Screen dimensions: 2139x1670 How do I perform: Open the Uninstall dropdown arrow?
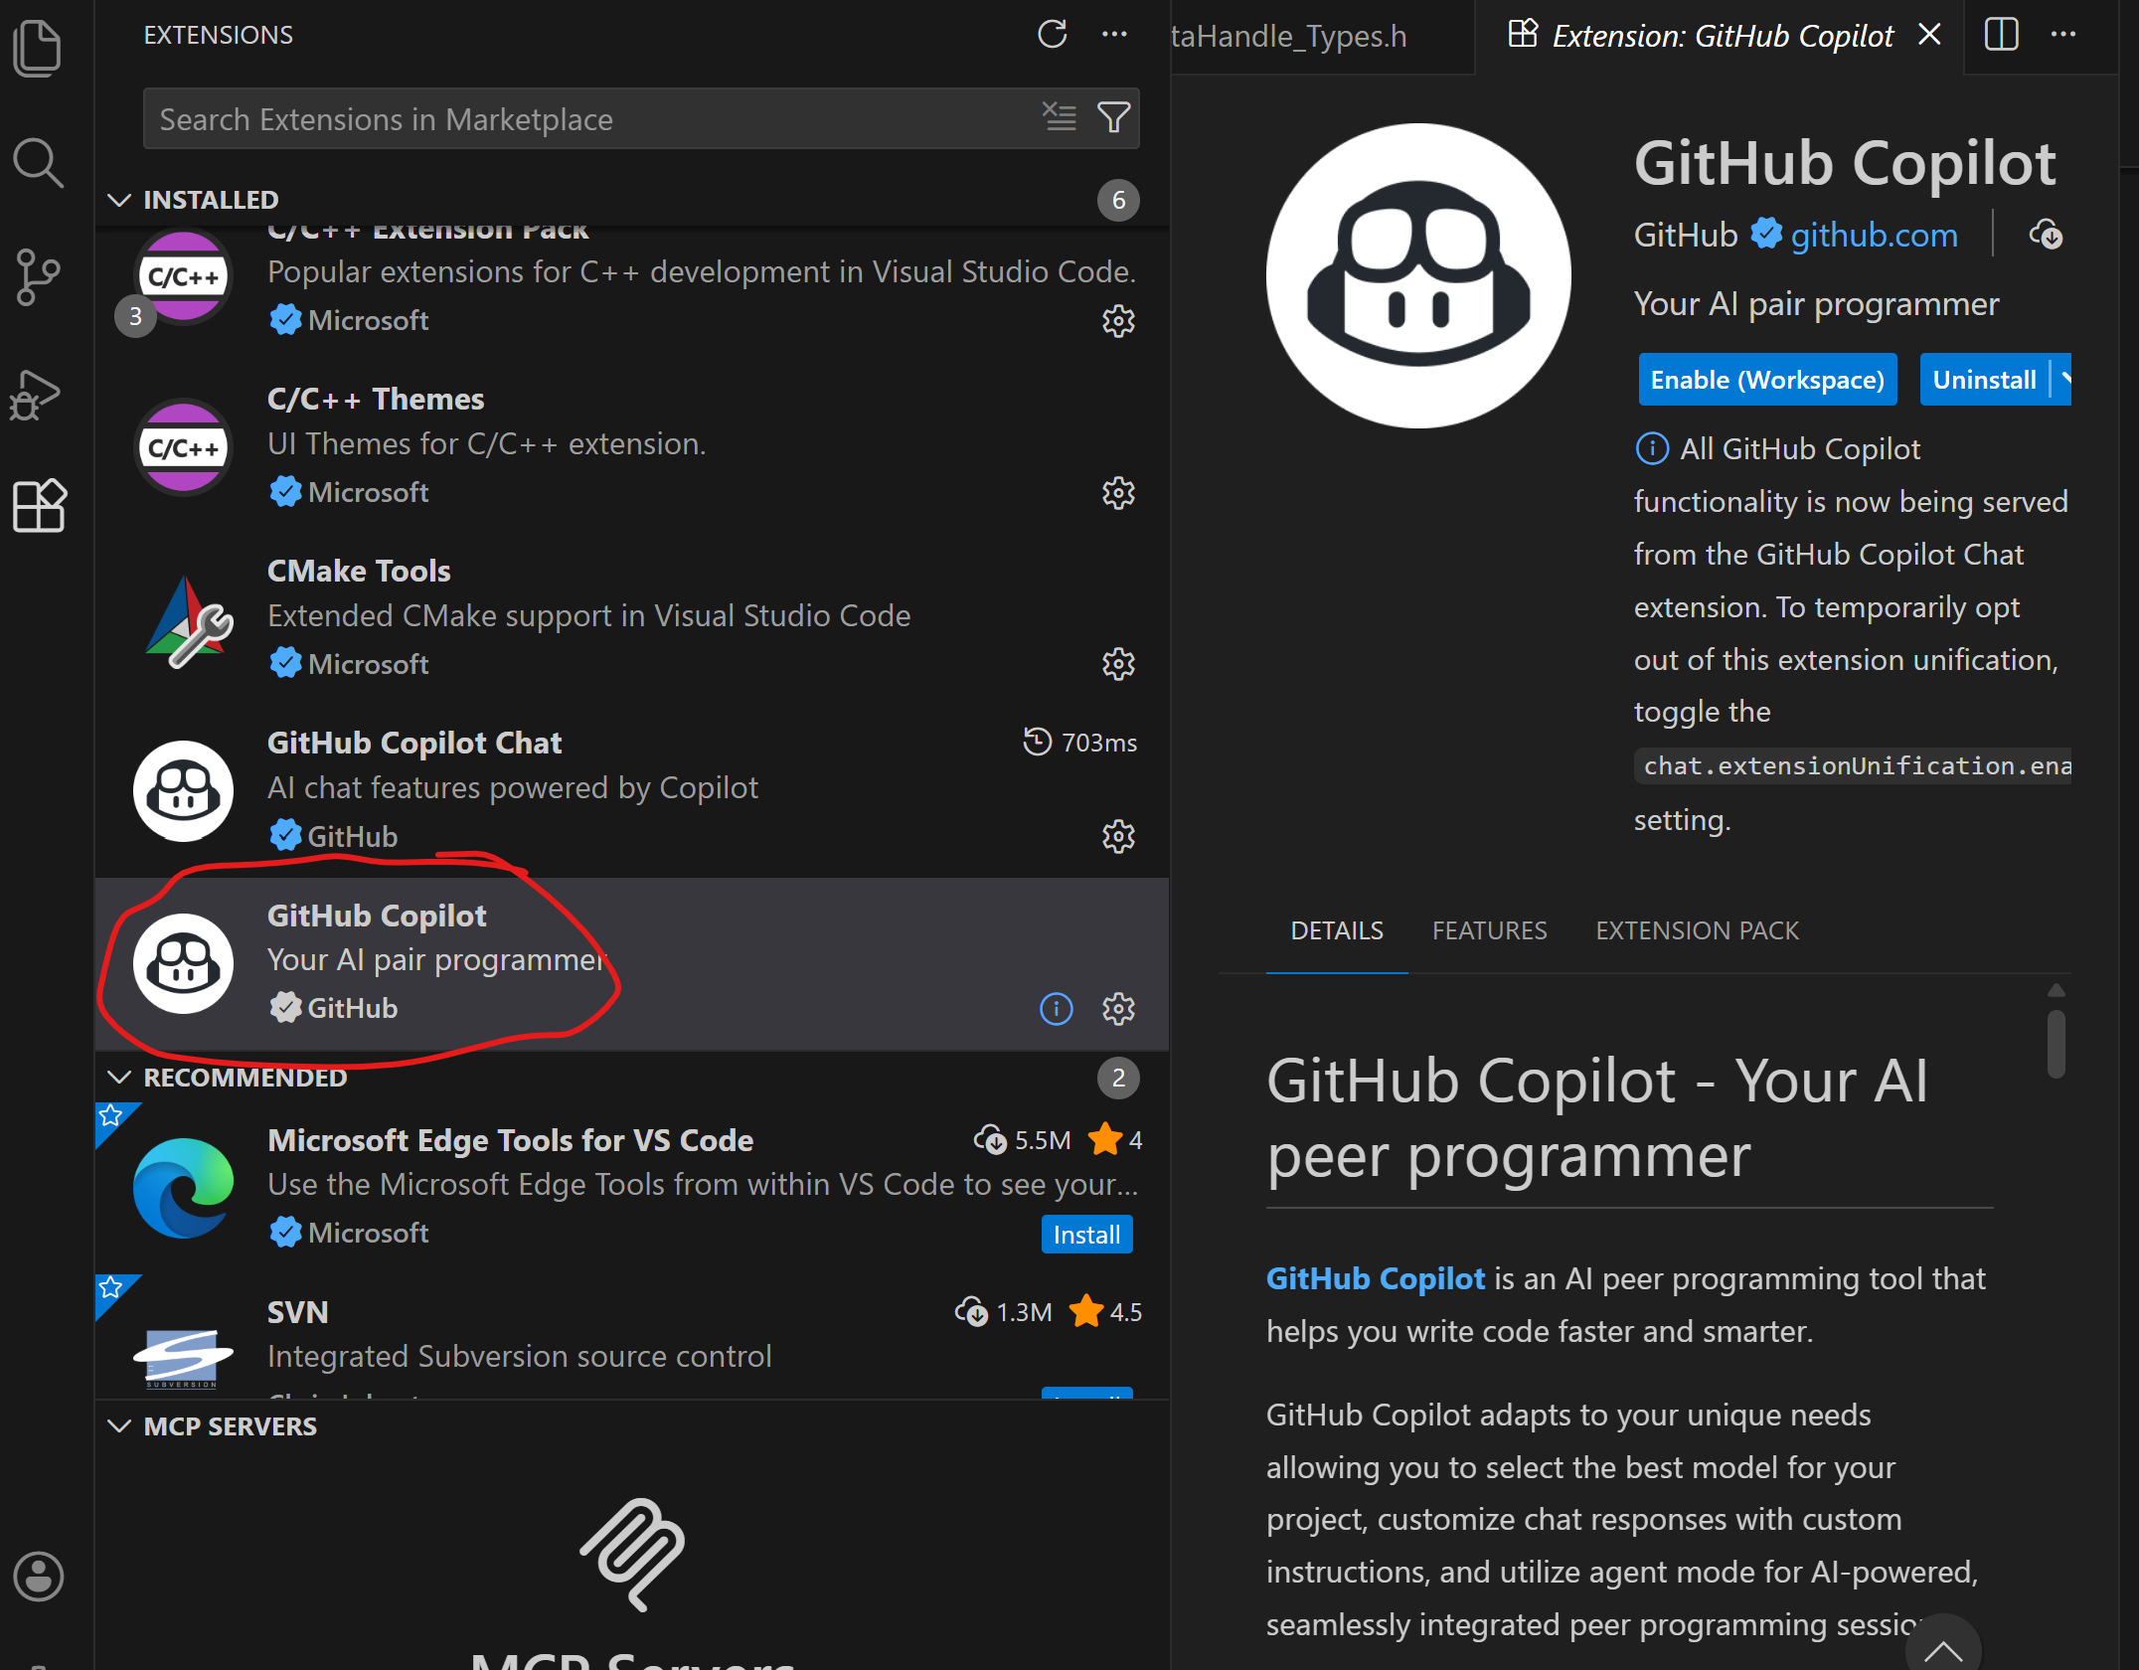(x=2064, y=380)
